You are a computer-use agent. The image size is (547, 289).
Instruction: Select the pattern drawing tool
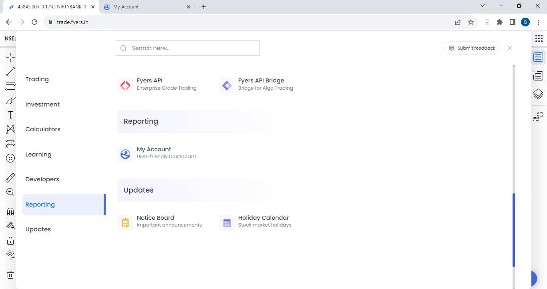point(10,129)
